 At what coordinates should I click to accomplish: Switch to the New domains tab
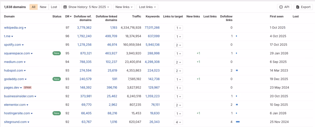point(43,7)
